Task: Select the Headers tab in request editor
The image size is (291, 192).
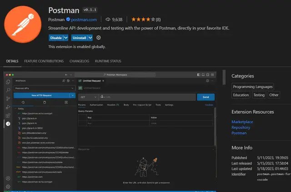Action: [113, 105]
